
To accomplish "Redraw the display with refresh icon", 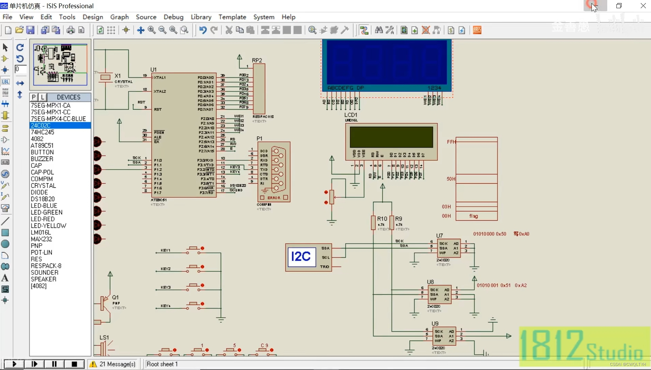I will 100,30.
